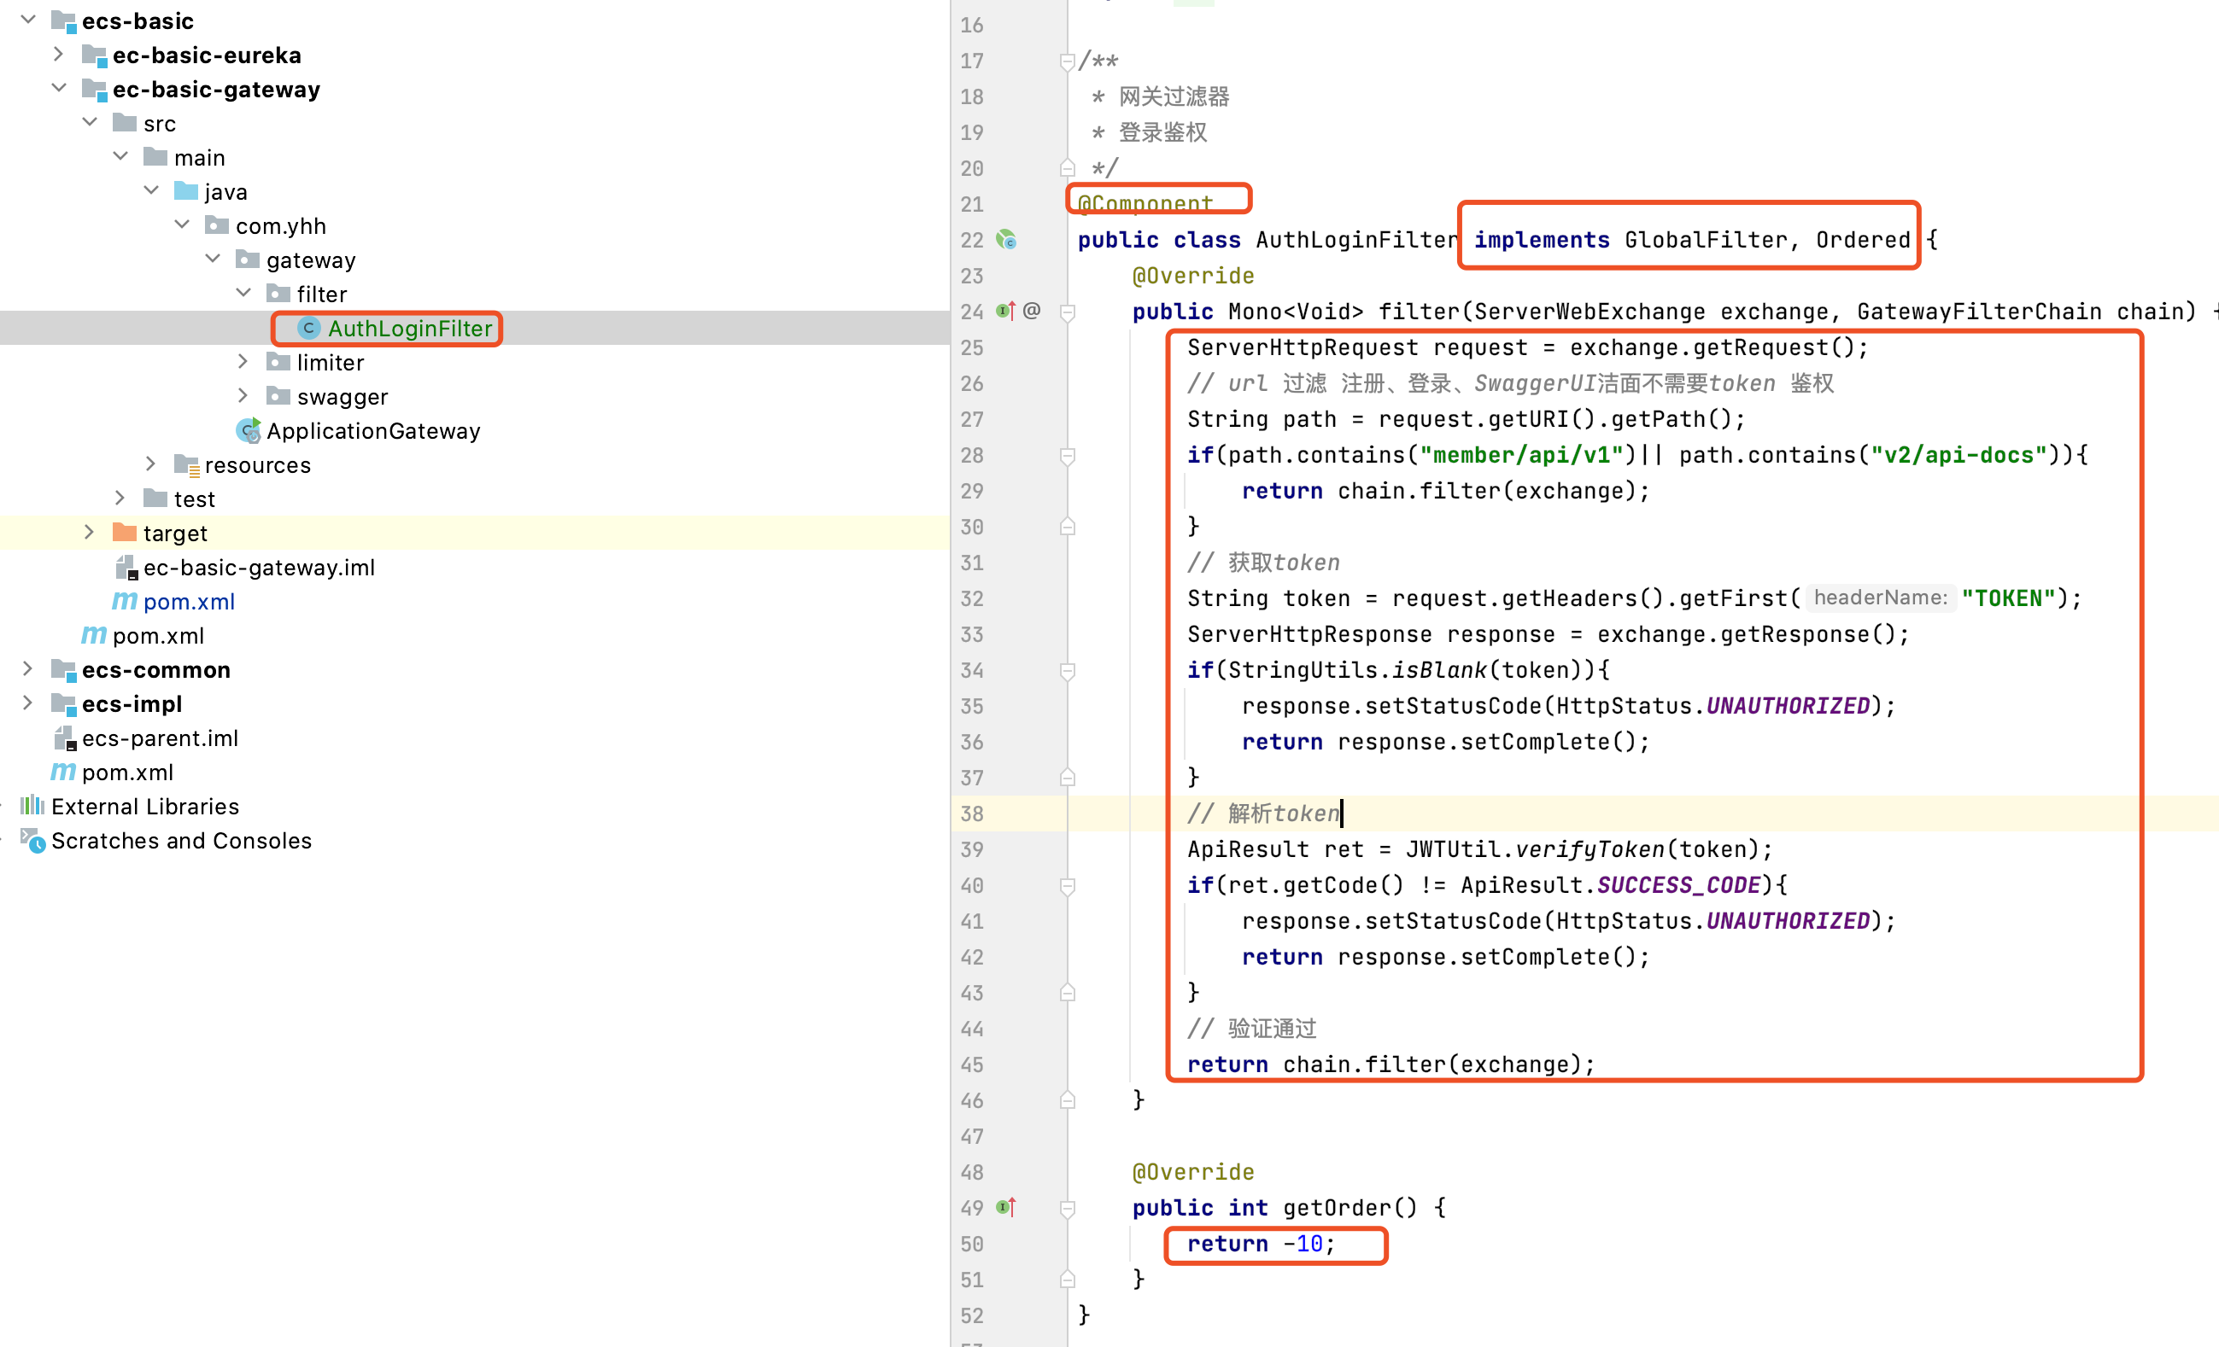The image size is (2219, 1347).
Task: Select ec-basic-gateway.iml file in tree
Action: pos(259,568)
